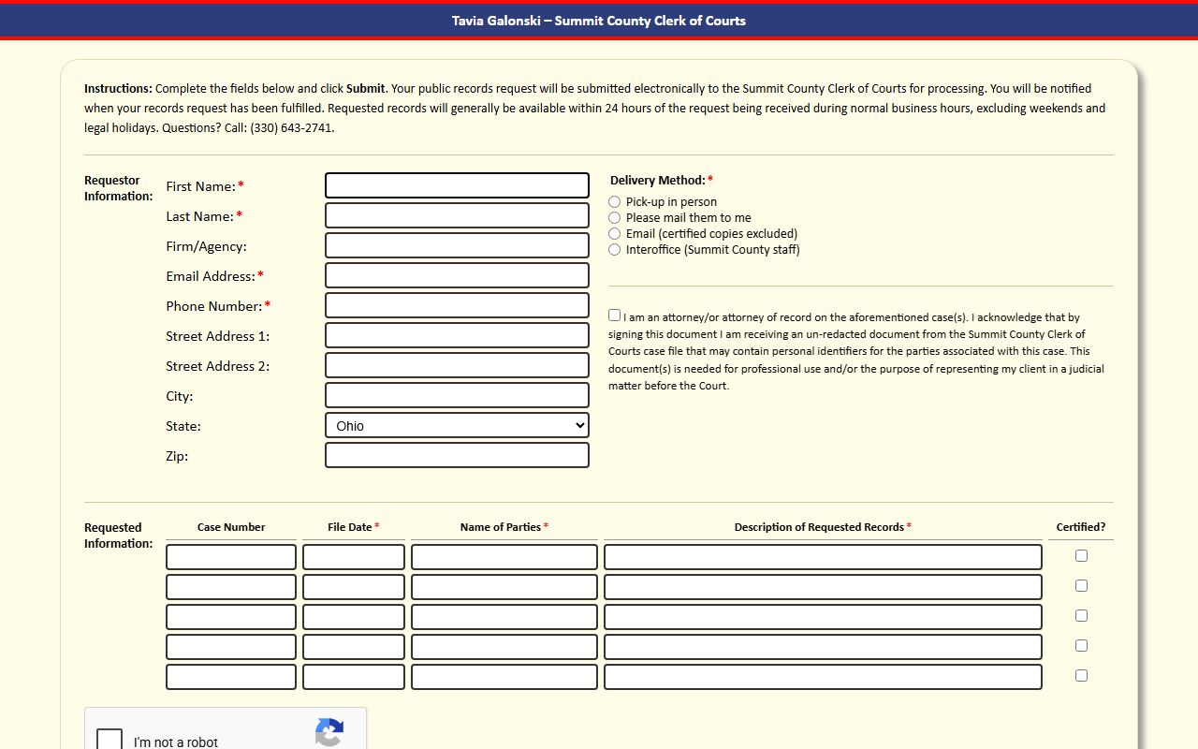Click first row Description of Requested Records field
Screen dimensions: 1198x749
point(823,557)
